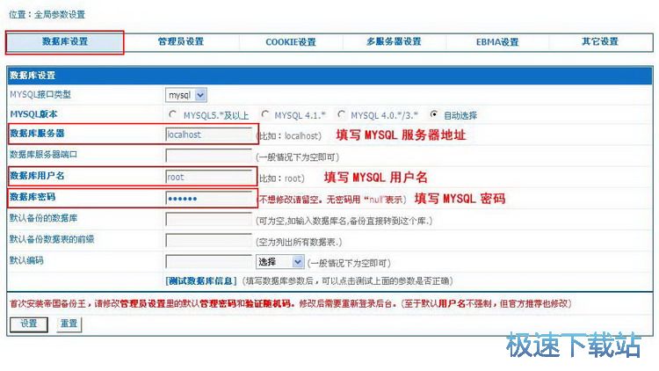Open the 其它设置 tab

600,41
